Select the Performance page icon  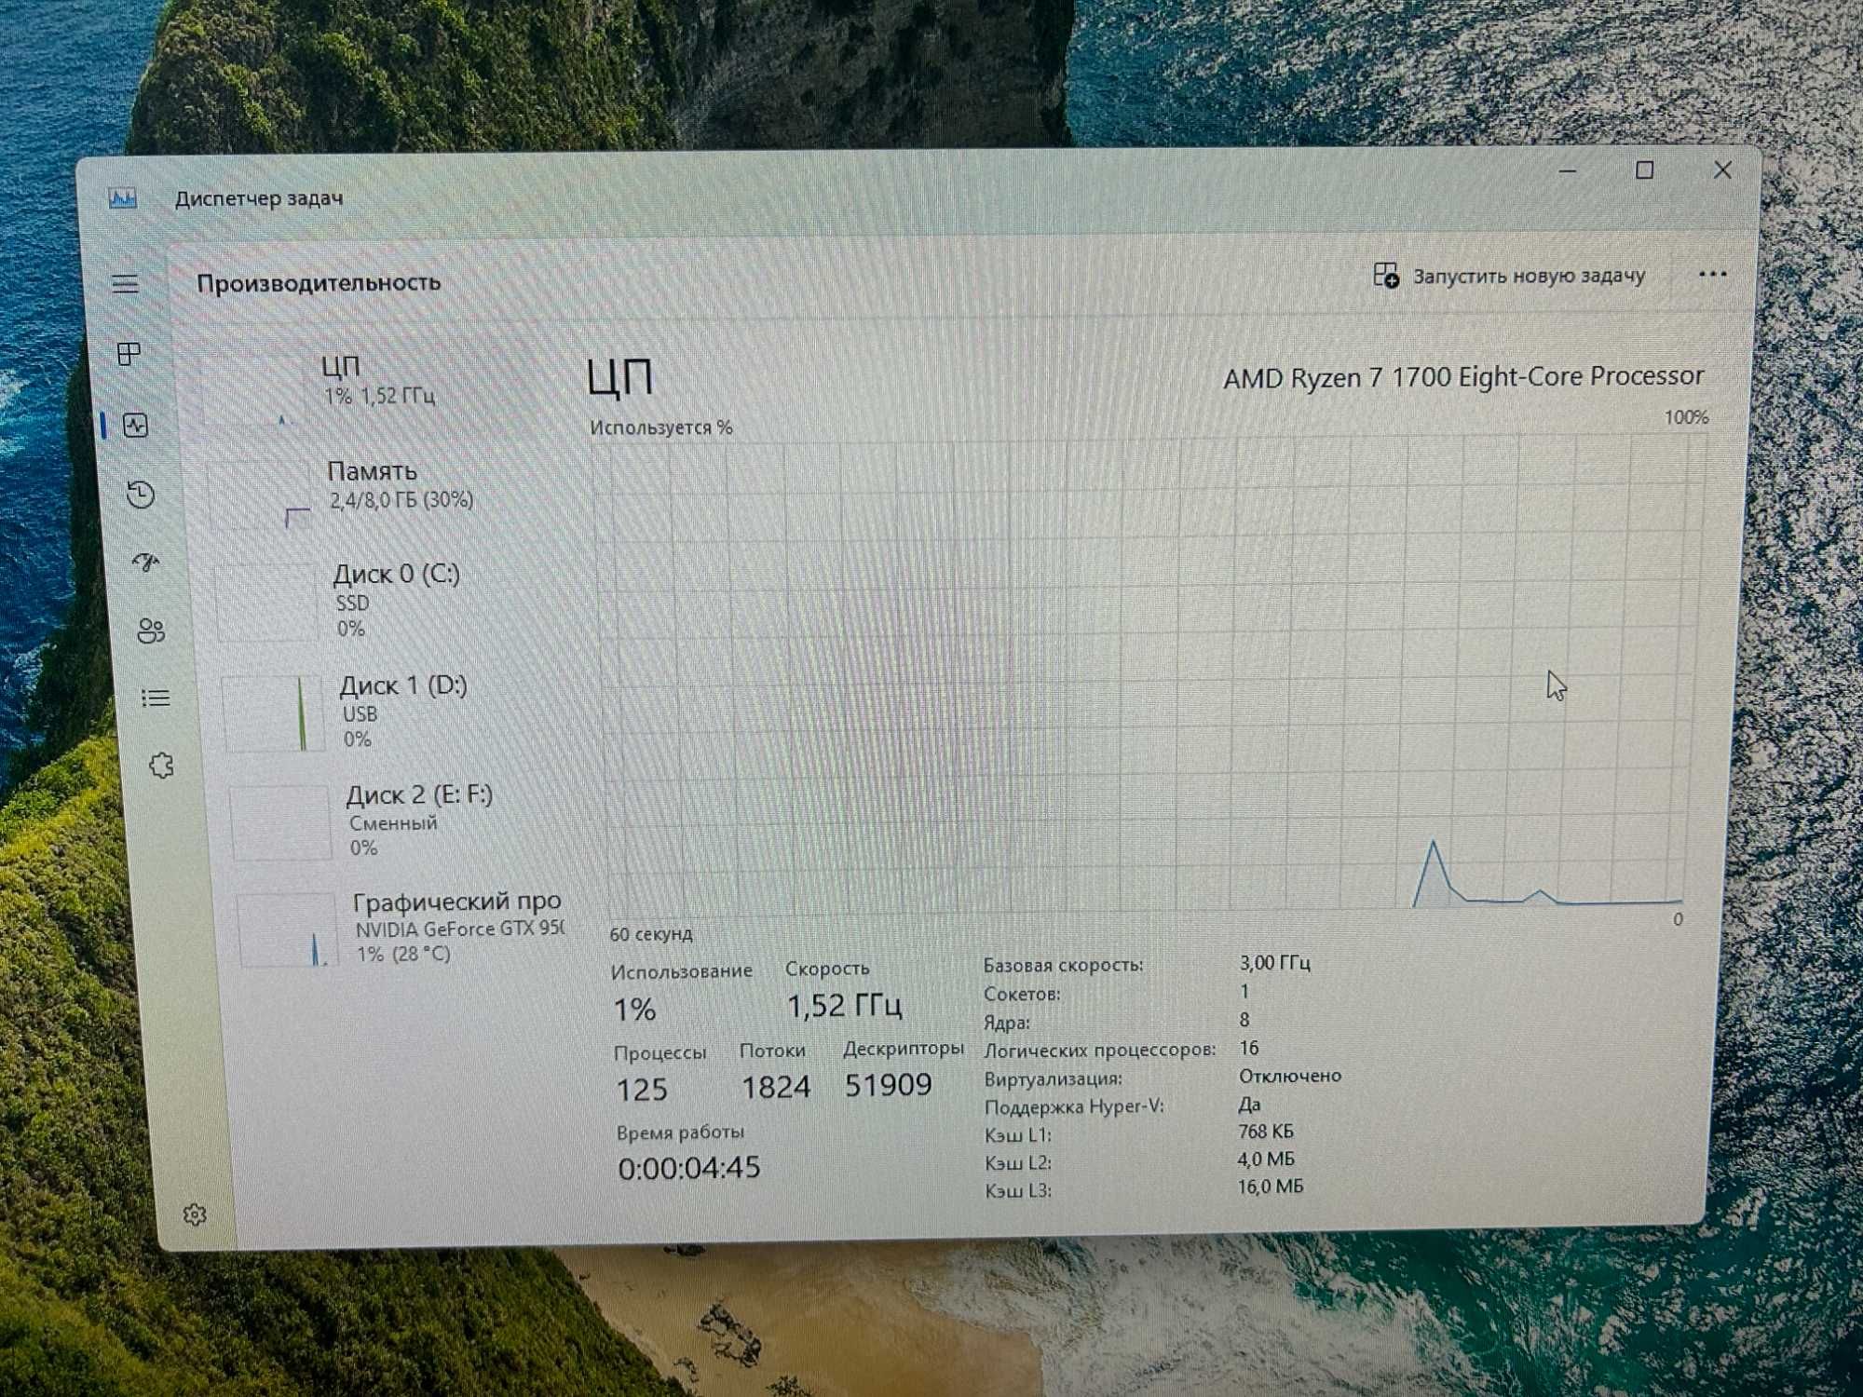click(136, 426)
